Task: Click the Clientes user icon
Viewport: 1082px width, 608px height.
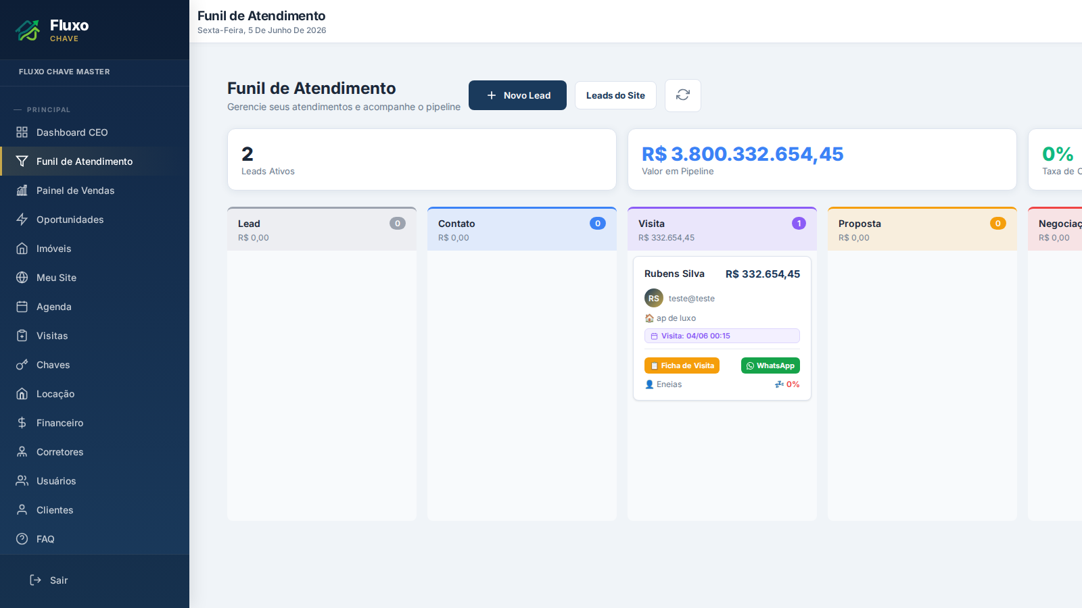Action: 22,510
